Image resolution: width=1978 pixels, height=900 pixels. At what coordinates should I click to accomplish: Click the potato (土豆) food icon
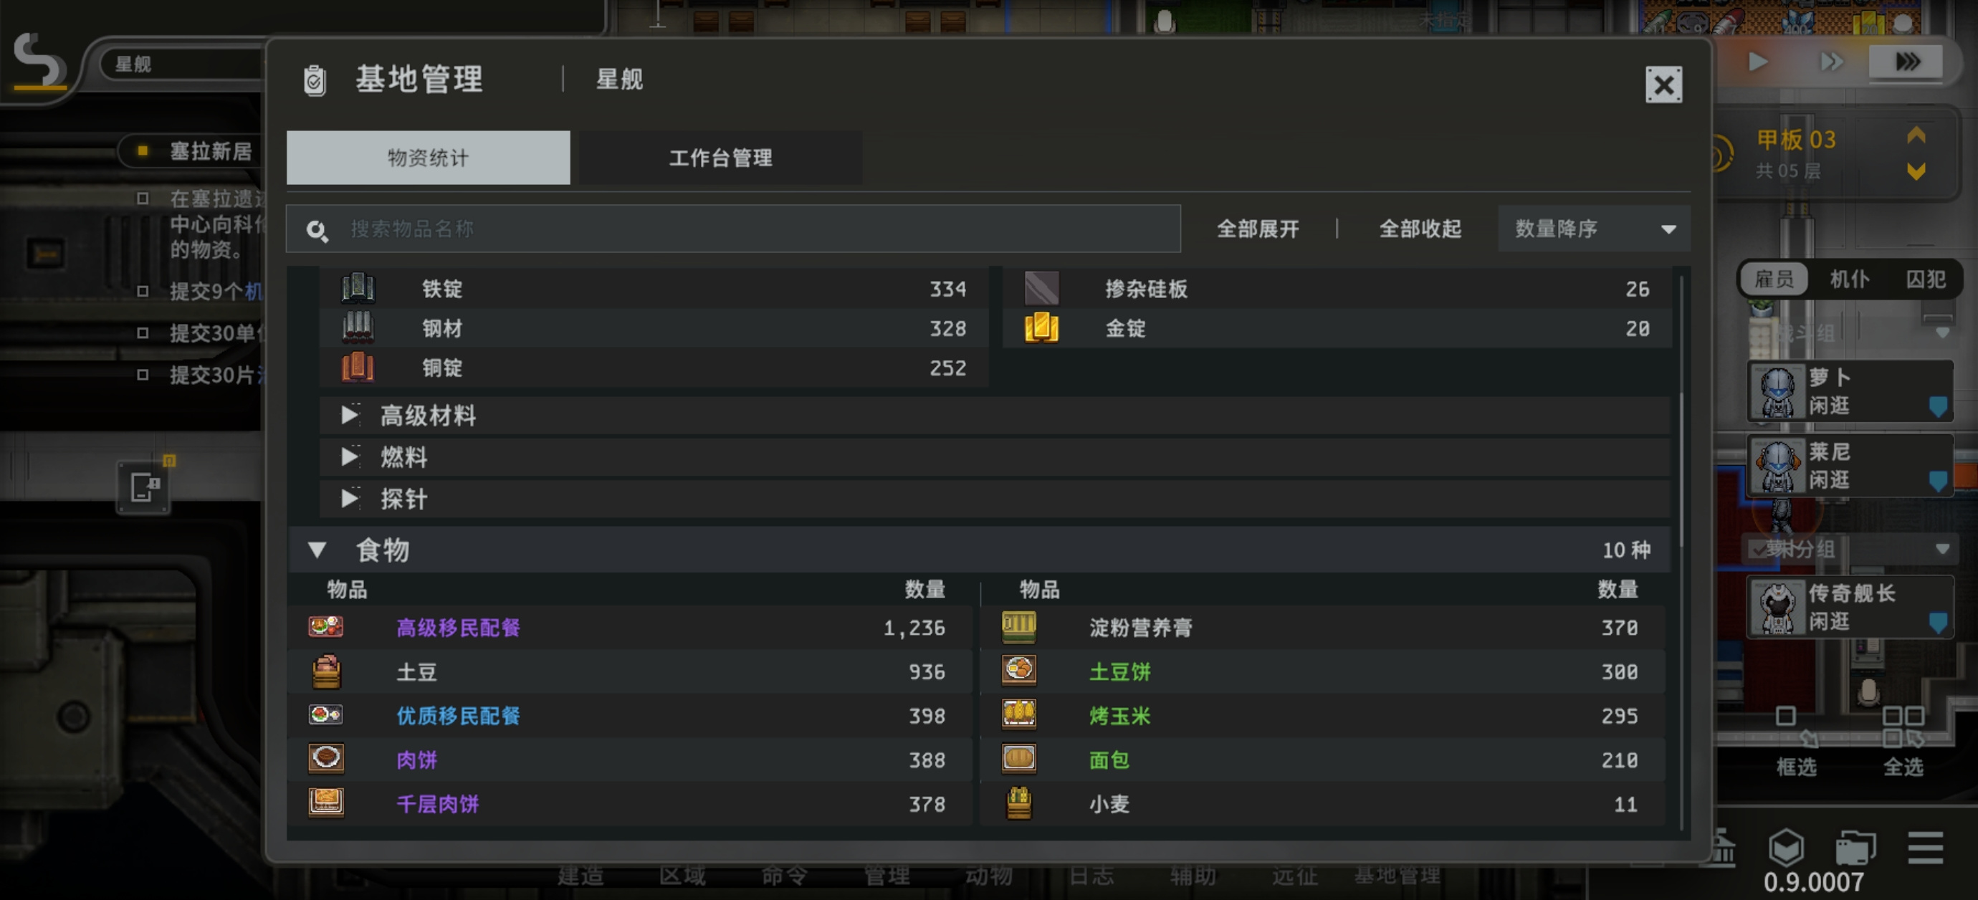point(325,671)
